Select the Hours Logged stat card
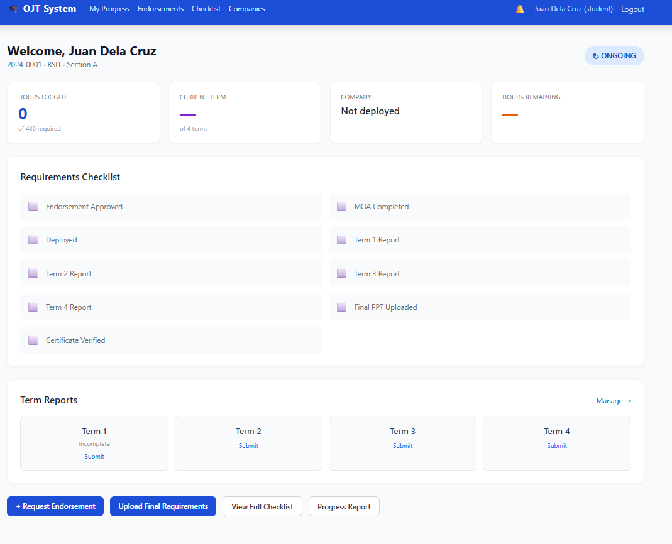 [x=84, y=113]
